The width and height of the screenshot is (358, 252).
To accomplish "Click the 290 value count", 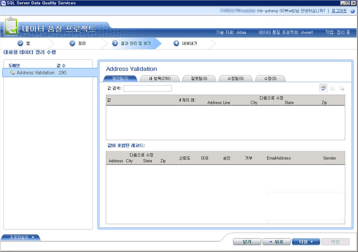I will tap(62, 72).
